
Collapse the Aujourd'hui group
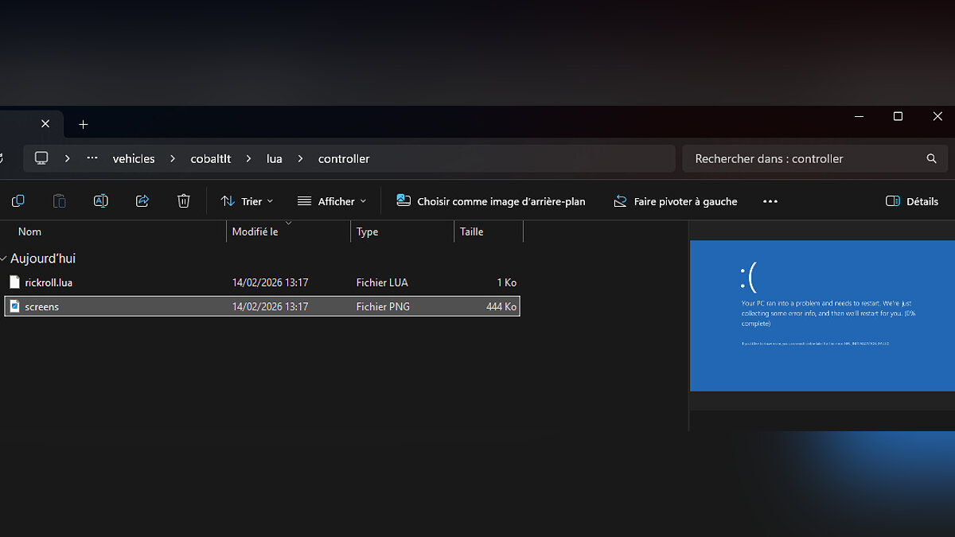tap(4, 259)
